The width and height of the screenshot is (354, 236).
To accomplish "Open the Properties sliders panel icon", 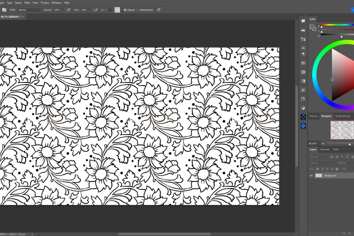I will click(303, 39).
